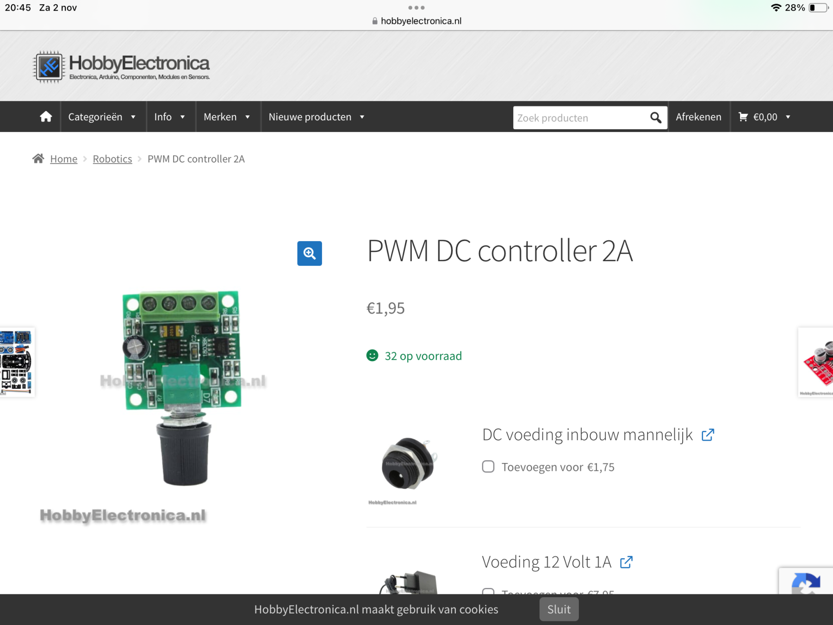Go to Home breadcrumb link
833x625 pixels.
point(64,159)
